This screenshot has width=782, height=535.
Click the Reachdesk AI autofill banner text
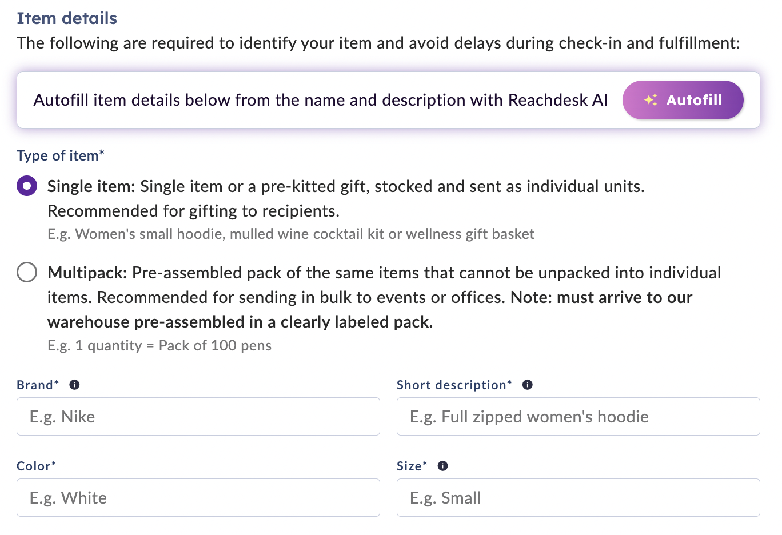(321, 100)
